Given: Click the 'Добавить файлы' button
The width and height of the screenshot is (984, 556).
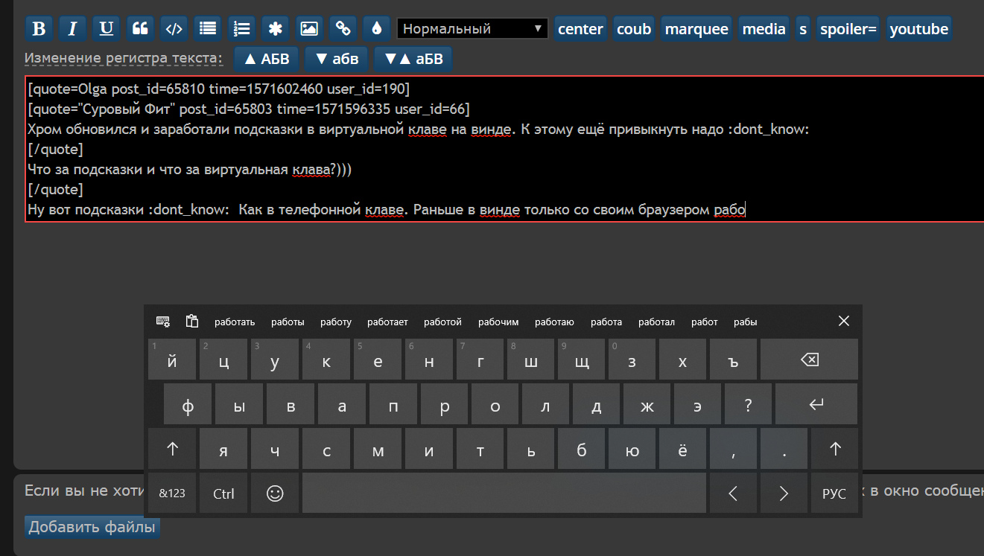Looking at the screenshot, I should pyautogui.click(x=92, y=528).
